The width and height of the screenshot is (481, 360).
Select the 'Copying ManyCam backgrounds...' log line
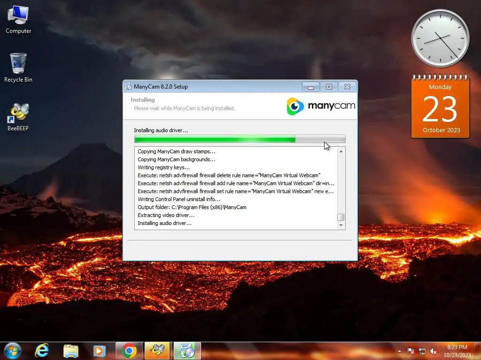tap(177, 159)
